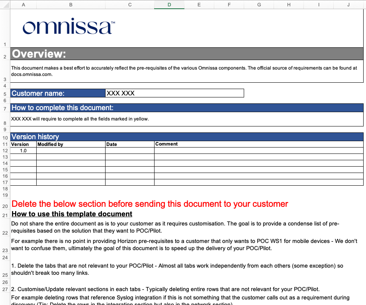The image size is (366, 305).
Task: Select the Date table header cell
Action: tap(129, 144)
